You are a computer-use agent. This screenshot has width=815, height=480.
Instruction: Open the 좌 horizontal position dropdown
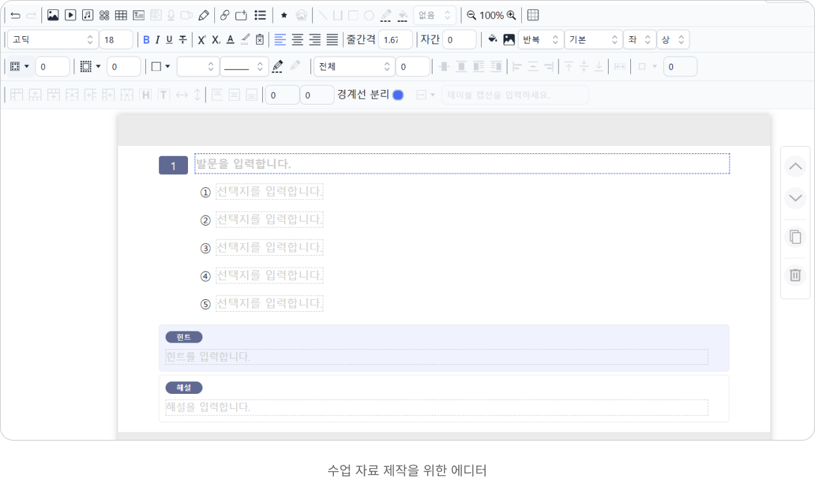(640, 39)
